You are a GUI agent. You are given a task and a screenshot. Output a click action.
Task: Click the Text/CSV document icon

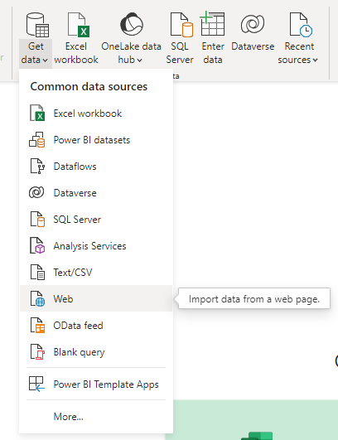pos(37,272)
